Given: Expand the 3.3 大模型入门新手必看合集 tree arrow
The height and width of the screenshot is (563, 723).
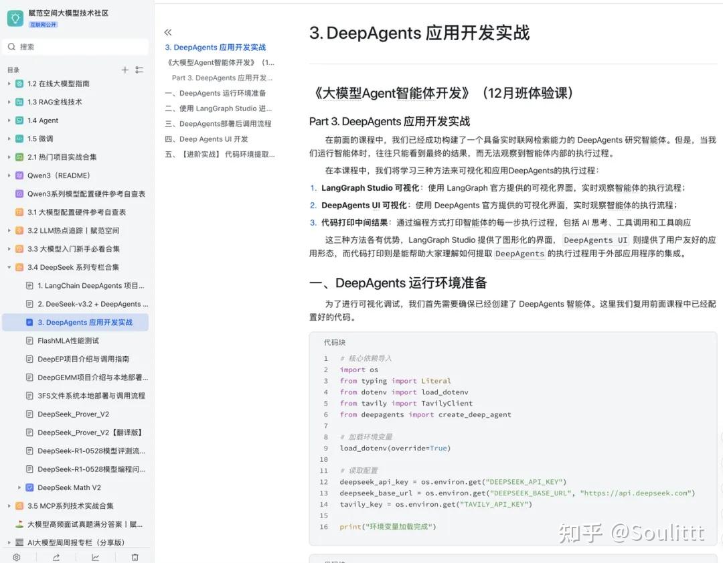Looking at the screenshot, I should (9, 248).
